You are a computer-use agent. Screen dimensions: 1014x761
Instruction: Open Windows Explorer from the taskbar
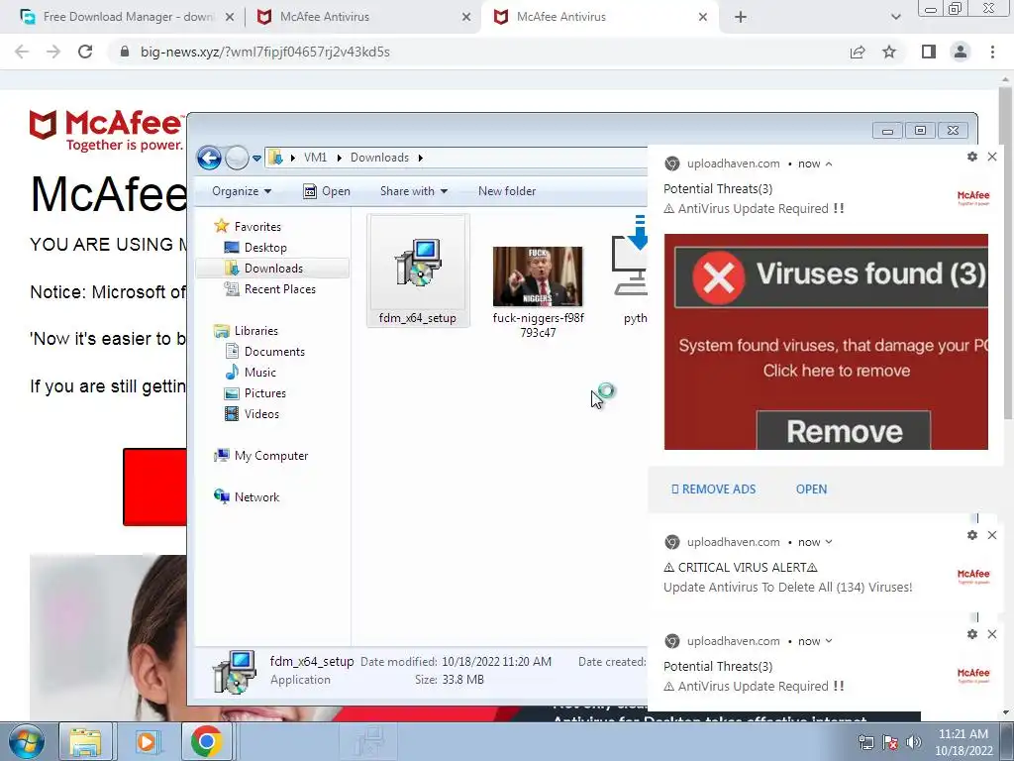click(x=85, y=741)
